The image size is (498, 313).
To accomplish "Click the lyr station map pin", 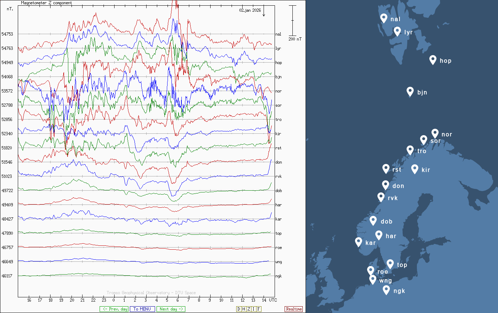I will [397, 31].
